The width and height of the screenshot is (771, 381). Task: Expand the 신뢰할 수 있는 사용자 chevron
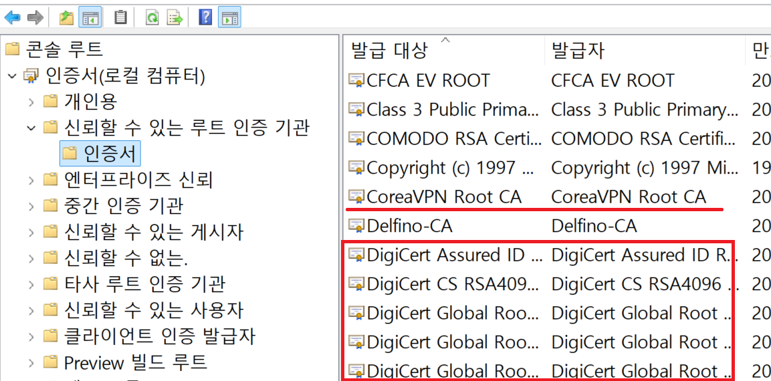click(31, 311)
